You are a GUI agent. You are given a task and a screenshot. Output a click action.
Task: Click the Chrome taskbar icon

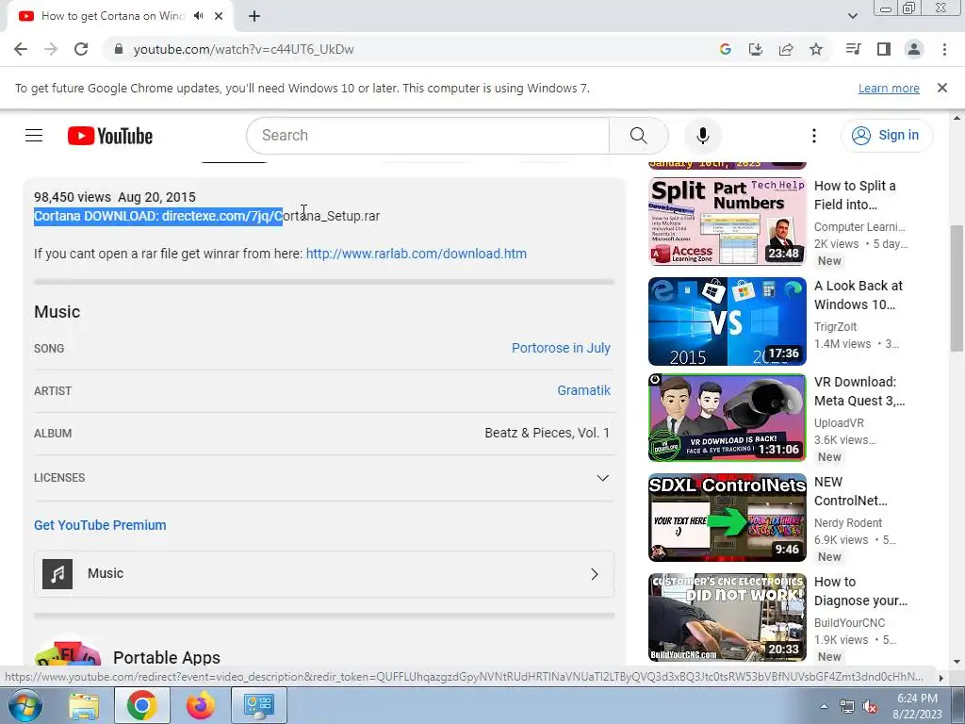[x=141, y=705]
